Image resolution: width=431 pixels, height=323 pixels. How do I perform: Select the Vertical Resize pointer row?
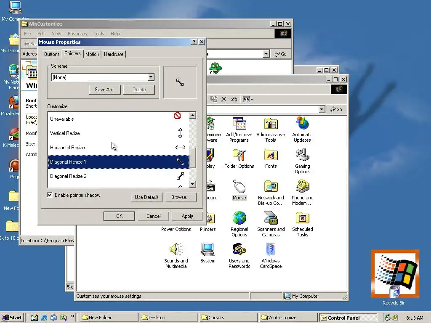click(118, 133)
